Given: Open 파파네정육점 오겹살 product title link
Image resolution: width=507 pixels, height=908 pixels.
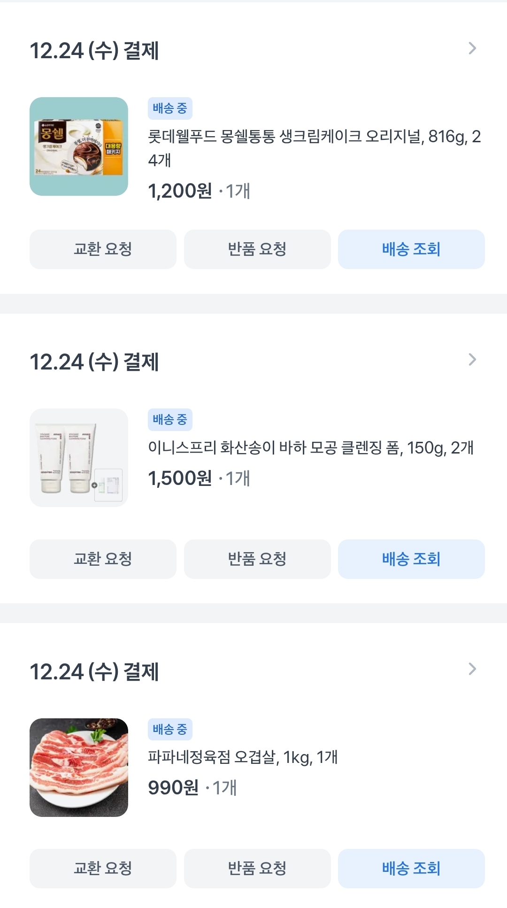Looking at the screenshot, I should click(243, 757).
